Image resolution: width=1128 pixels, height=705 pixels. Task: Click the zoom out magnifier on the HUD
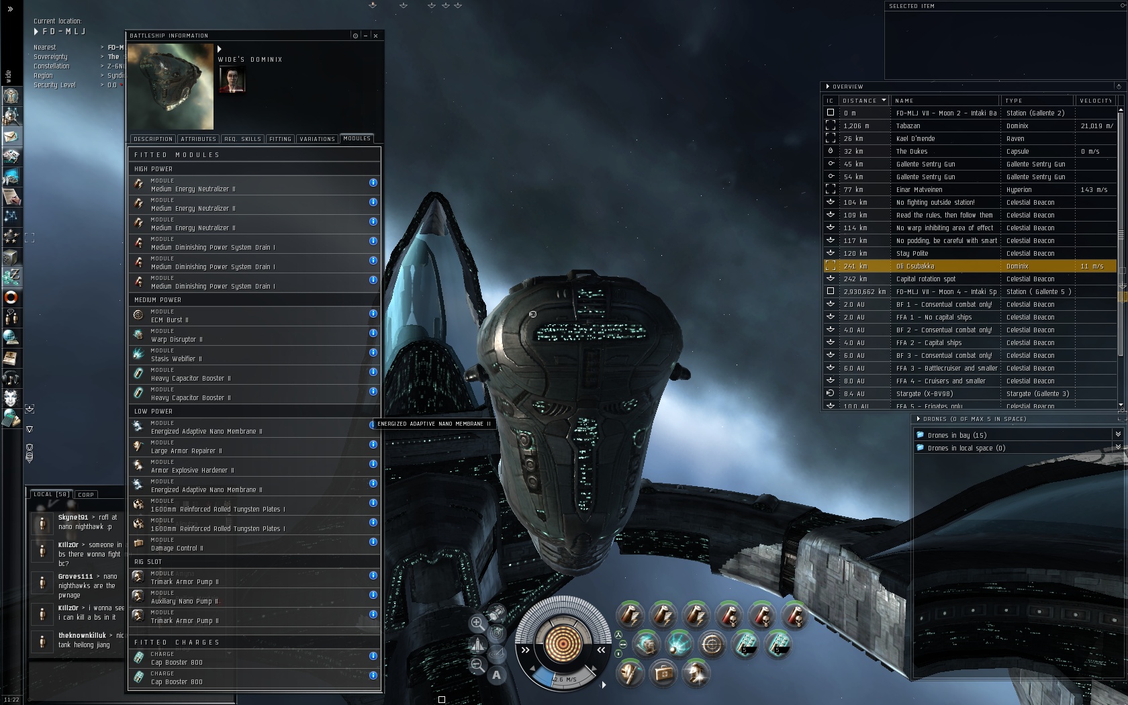click(x=477, y=665)
